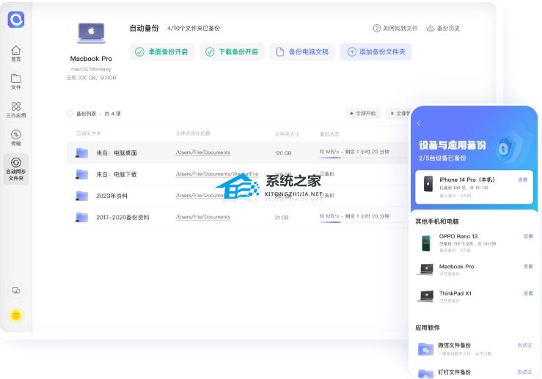Select all via 备份列表 radio circle
Viewport: 542px width, 379px height.
click(70, 114)
